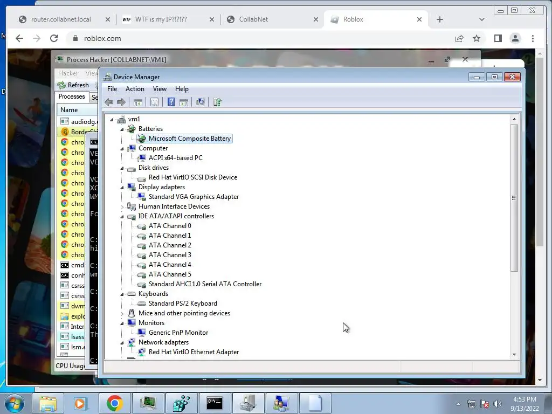Collapse the Network adapters category
The width and height of the screenshot is (552, 414).
click(x=122, y=342)
